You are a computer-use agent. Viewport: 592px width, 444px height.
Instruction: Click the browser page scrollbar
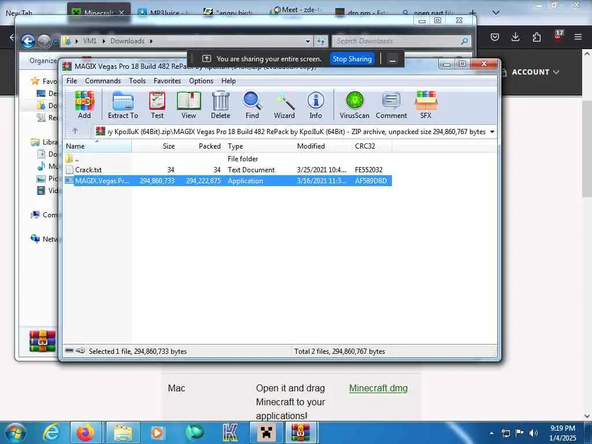587,149
